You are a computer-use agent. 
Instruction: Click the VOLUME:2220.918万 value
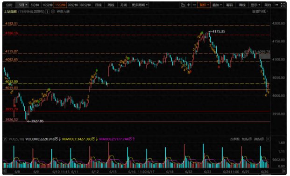[x=42, y=139]
